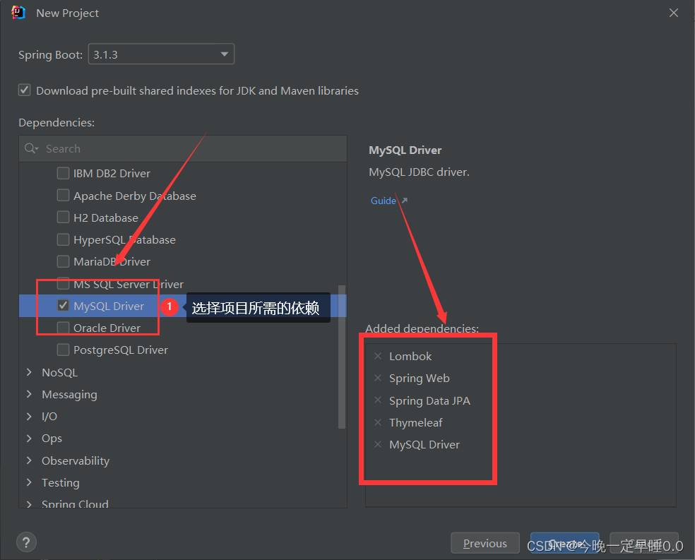The width and height of the screenshot is (695, 560).
Task: Select Spring Data JPA entry text
Action: click(x=429, y=400)
